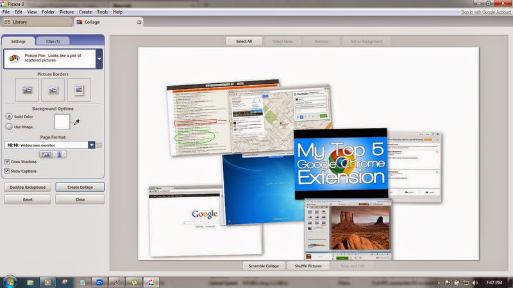Click the Desktop Background button
The image size is (513, 288).
[x=28, y=187]
